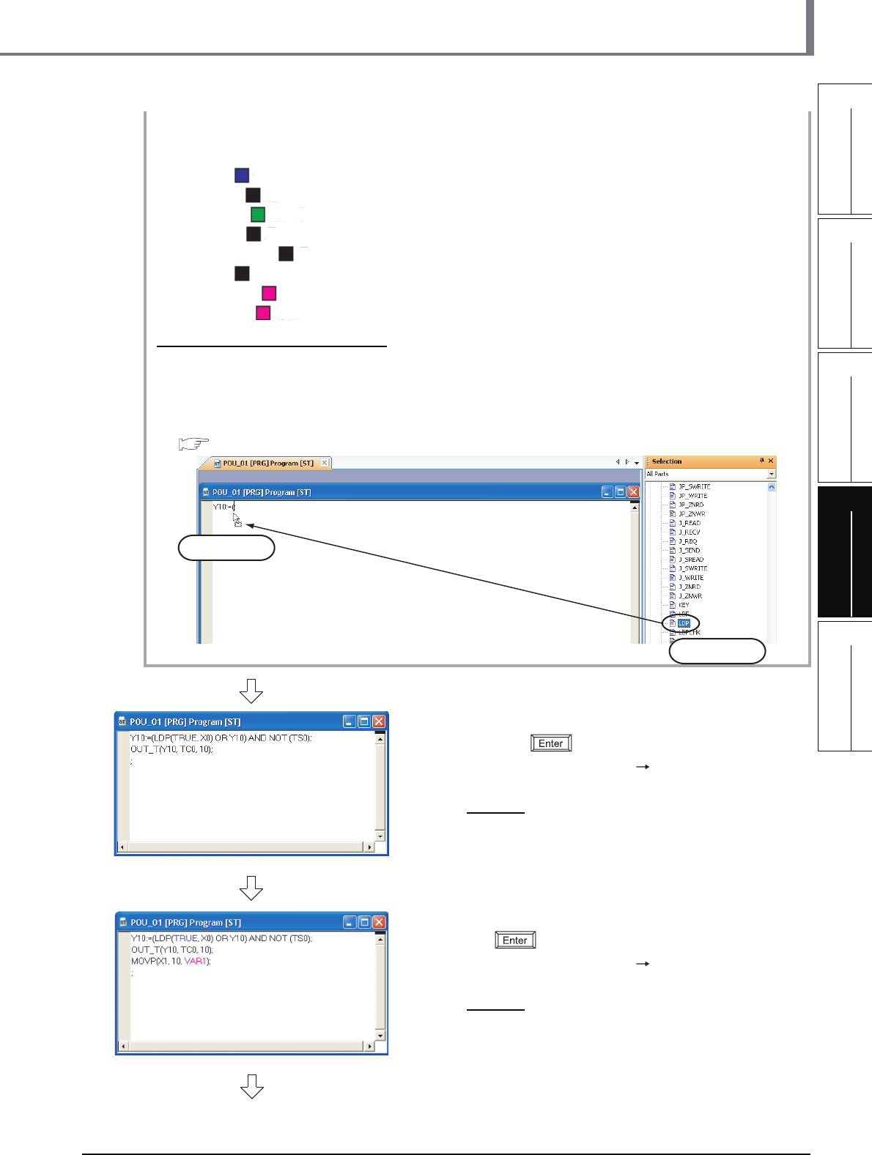Select JP_WRITE in the Selection list
Viewport: 872px width, 1155px height.
click(692, 496)
